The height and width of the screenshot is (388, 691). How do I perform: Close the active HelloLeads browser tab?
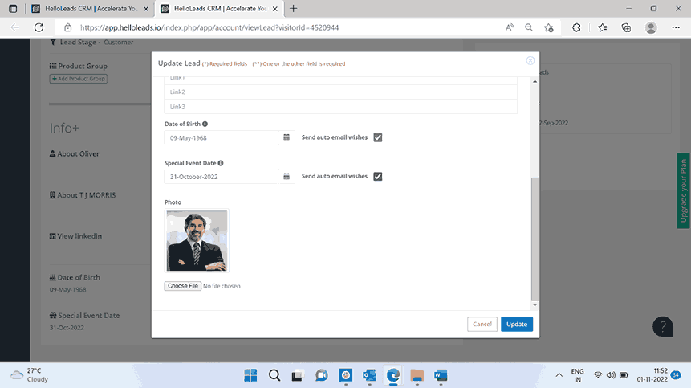(275, 9)
